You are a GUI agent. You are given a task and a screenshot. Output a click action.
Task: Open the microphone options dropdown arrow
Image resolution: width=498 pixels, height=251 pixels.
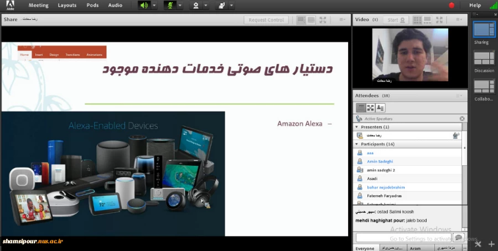(x=180, y=6)
